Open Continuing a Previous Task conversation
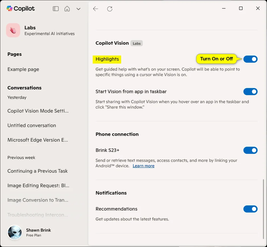 38,171
